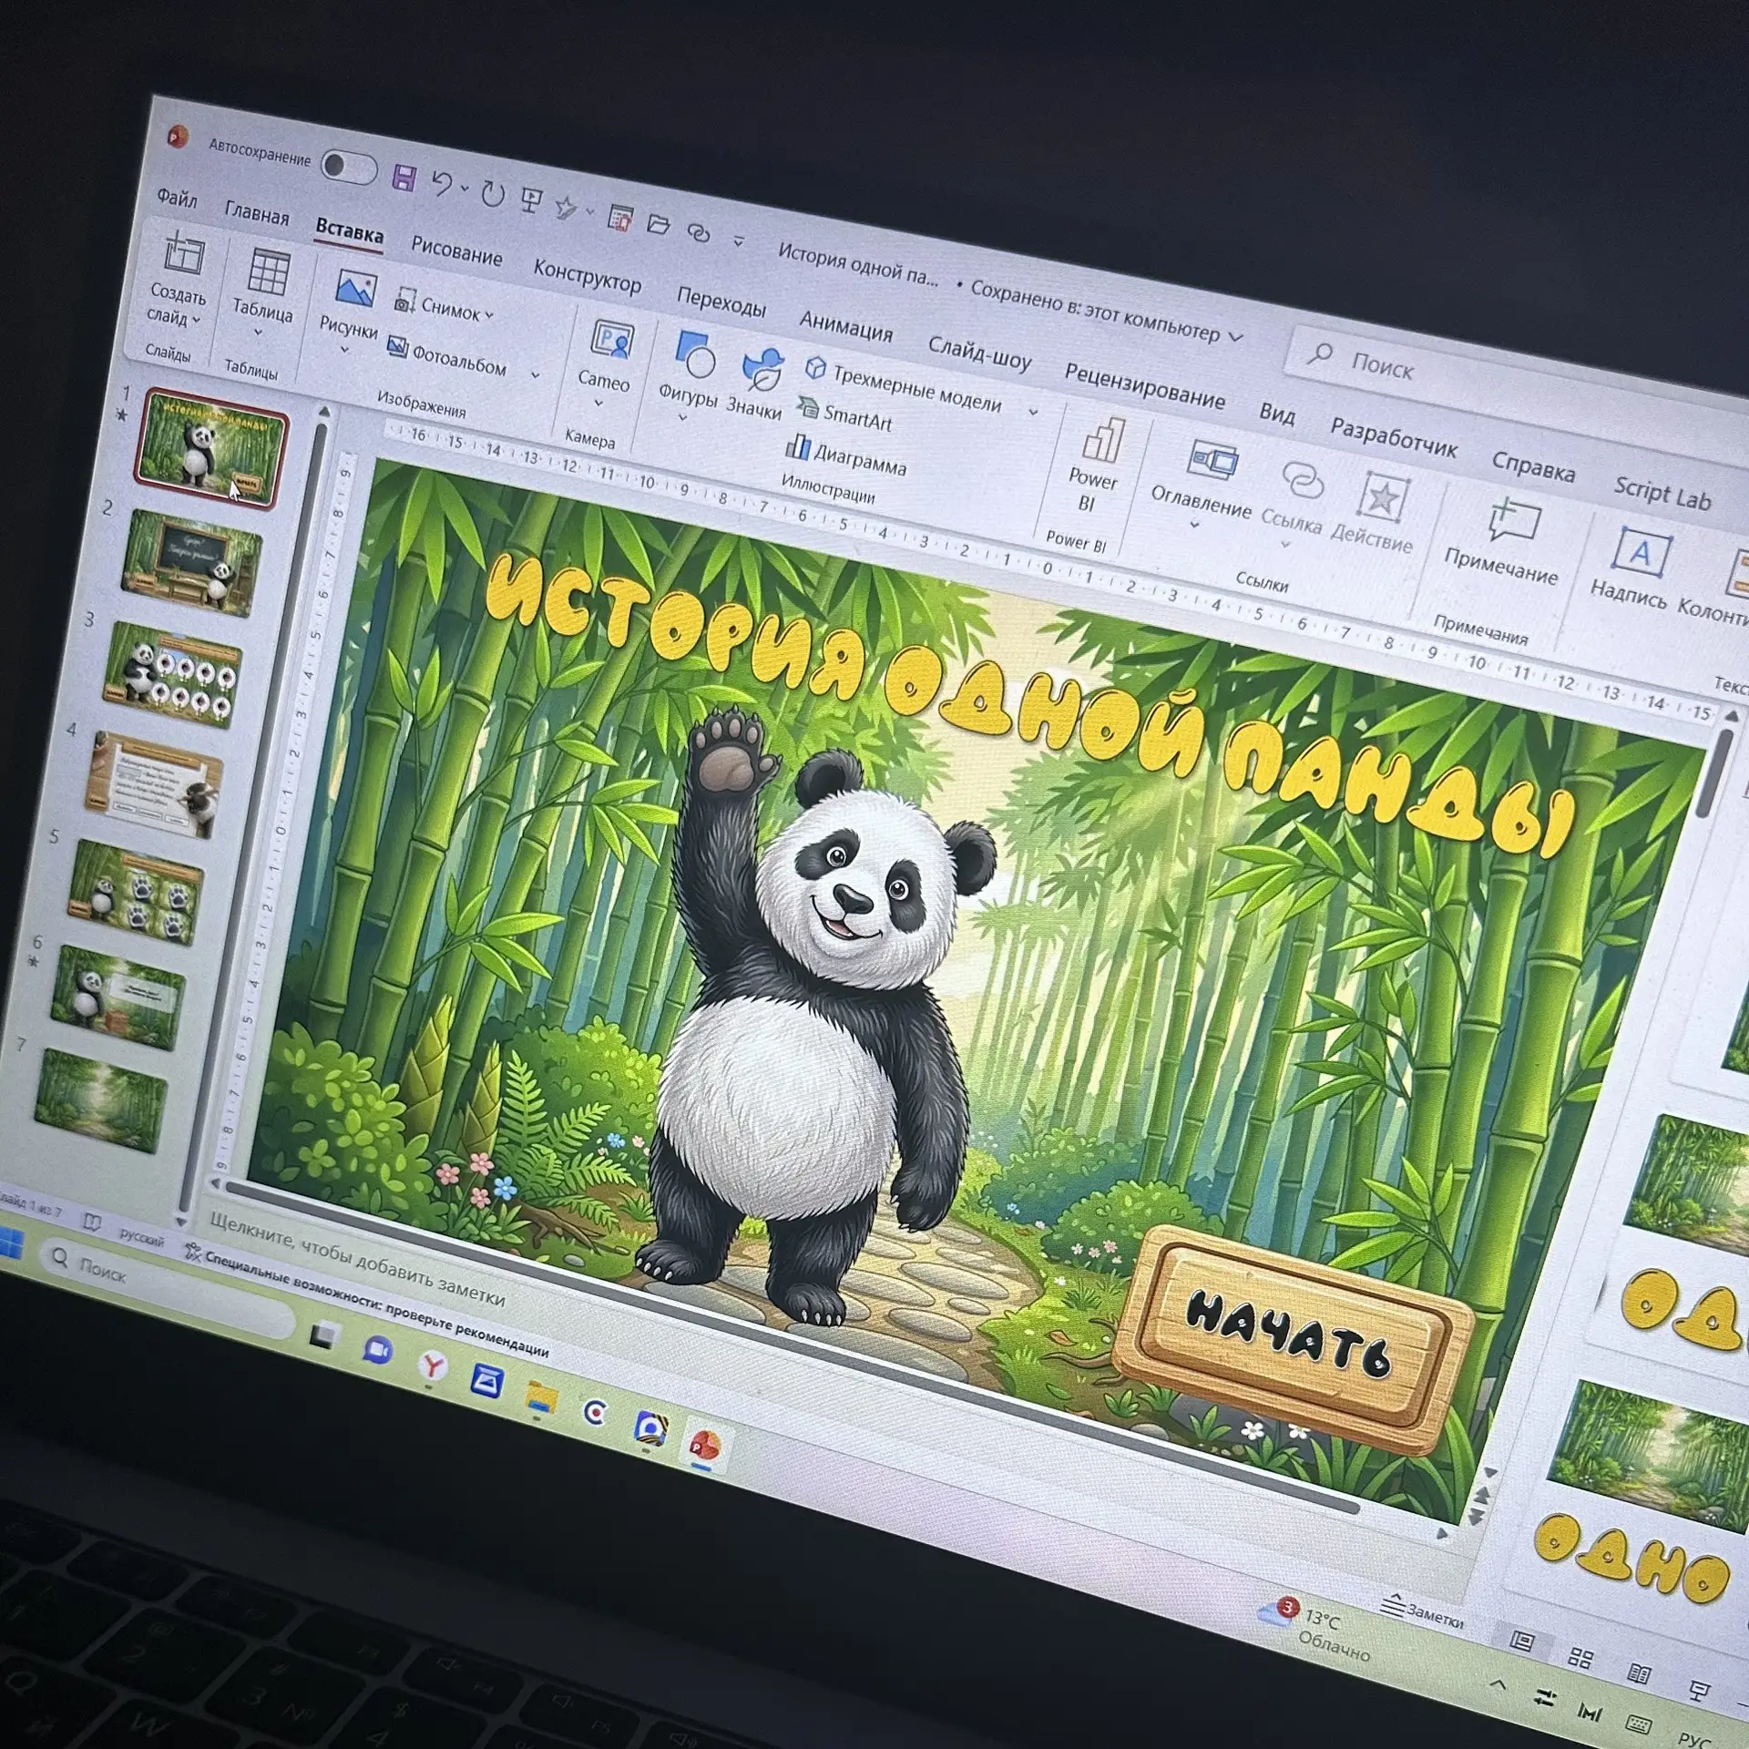Open Yandex browser from taskbar
1749x1749 pixels.
tap(432, 1365)
